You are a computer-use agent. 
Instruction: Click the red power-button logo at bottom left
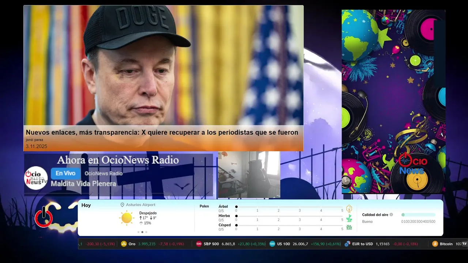44,217
